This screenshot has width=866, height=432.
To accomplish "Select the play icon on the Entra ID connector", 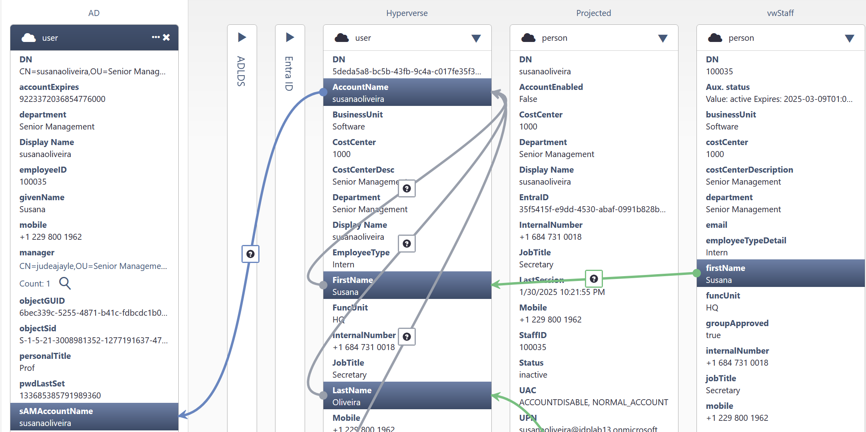I will click(x=290, y=37).
